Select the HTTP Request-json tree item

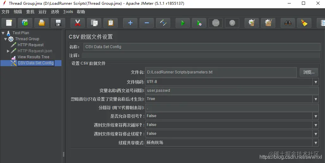point(35,51)
